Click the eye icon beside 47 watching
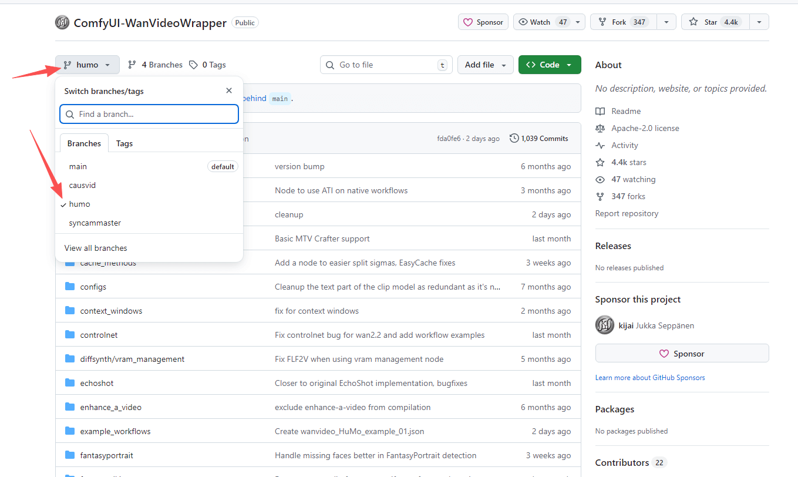The width and height of the screenshot is (798, 477). pyautogui.click(x=600, y=179)
